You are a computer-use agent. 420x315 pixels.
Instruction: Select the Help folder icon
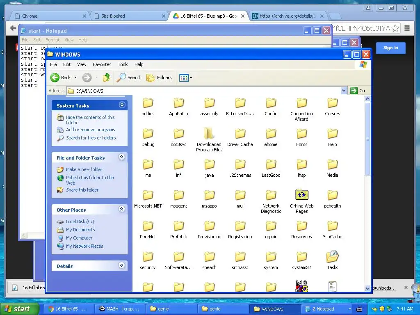coord(332,134)
